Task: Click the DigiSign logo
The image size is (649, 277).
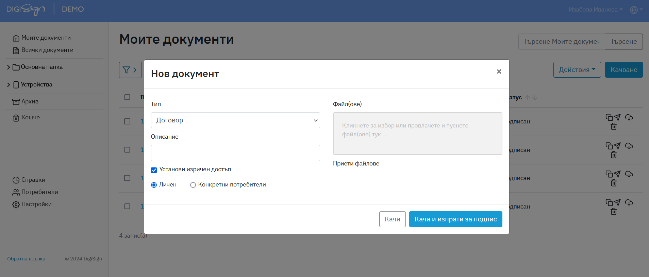Action: click(x=26, y=9)
